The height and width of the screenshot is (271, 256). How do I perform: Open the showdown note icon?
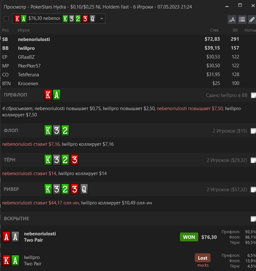pos(253,219)
